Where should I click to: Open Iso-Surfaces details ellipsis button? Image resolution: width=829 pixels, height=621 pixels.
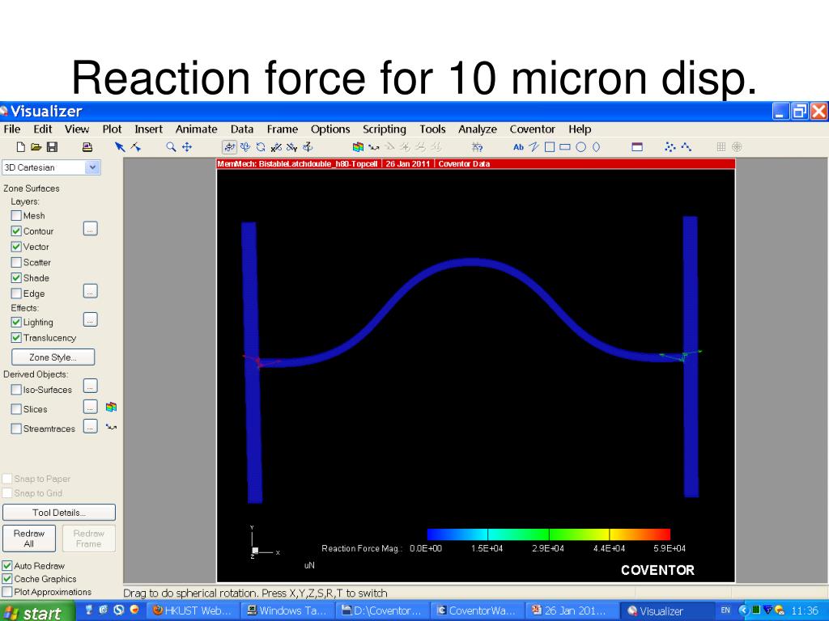pyautogui.click(x=91, y=387)
